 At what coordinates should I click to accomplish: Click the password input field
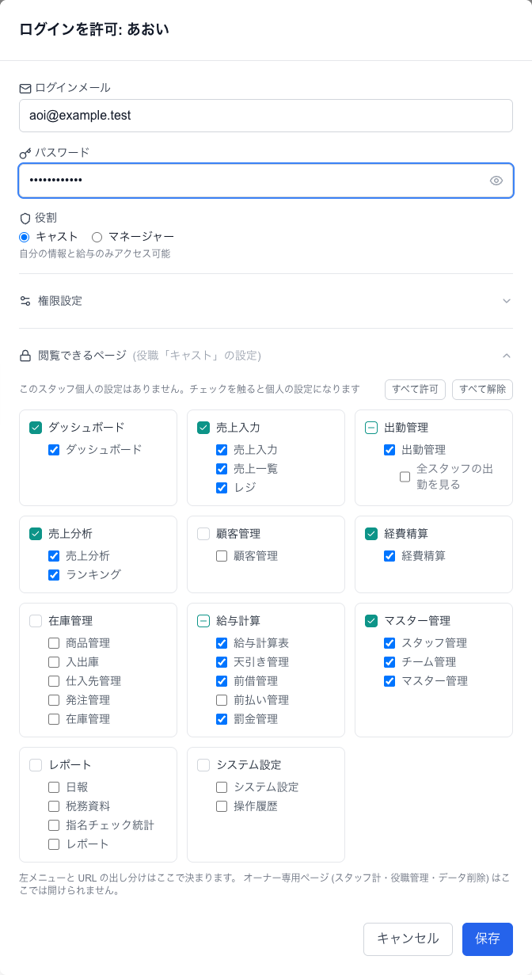coord(266,181)
